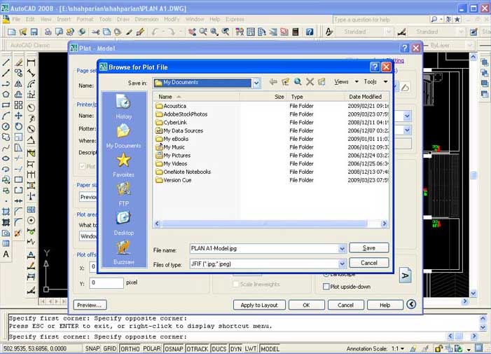
Task: Select the Linear Dimension tool
Action: [x=31, y=62]
